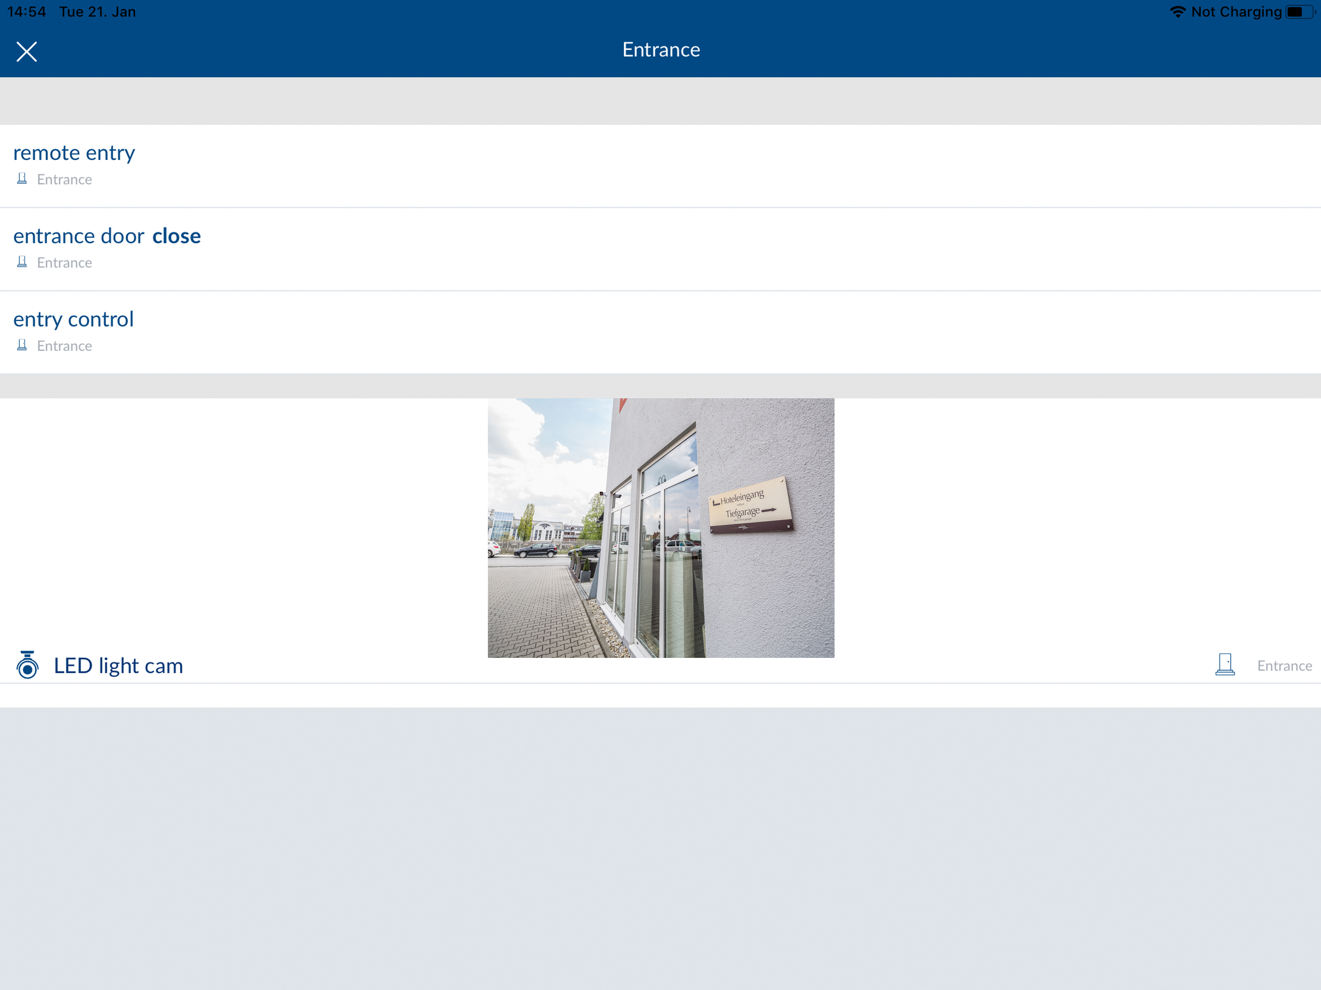This screenshot has height=990, width=1321.
Task: Click the door icon under entry control
Action: click(22, 345)
